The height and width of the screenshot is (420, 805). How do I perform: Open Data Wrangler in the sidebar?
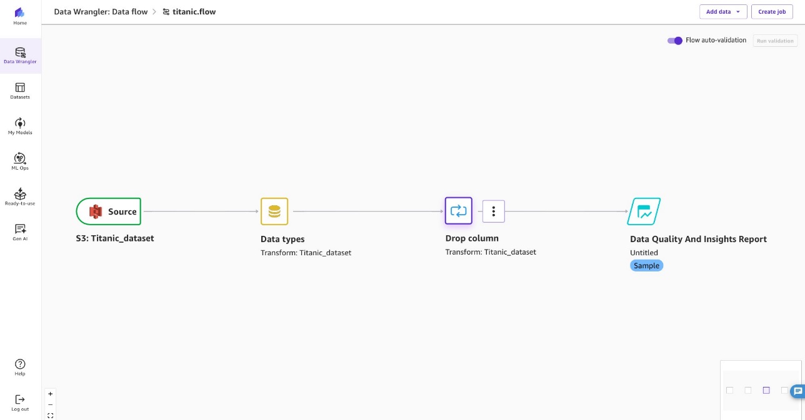20,56
